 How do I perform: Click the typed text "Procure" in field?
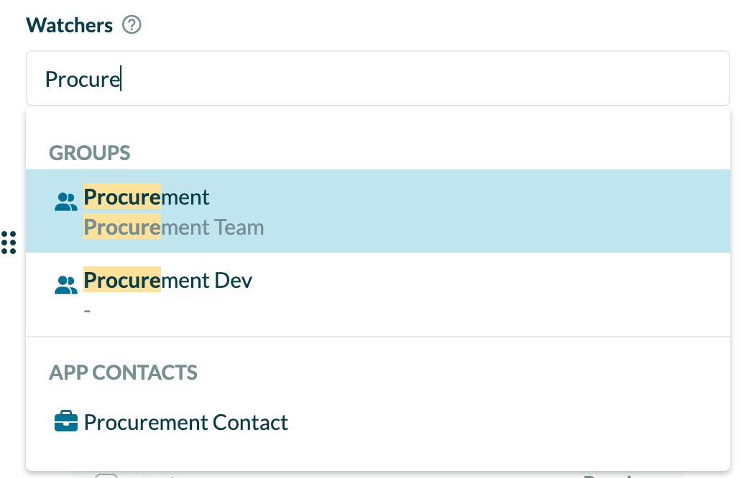coord(82,79)
